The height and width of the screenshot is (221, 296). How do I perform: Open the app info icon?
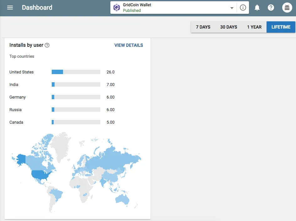[x=243, y=8]
